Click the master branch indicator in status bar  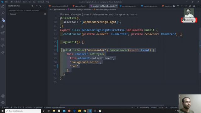pos(5,107)
